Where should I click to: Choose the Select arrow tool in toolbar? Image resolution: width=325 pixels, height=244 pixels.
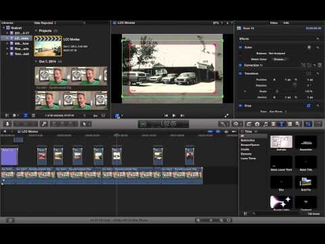(x=84, y=124)
